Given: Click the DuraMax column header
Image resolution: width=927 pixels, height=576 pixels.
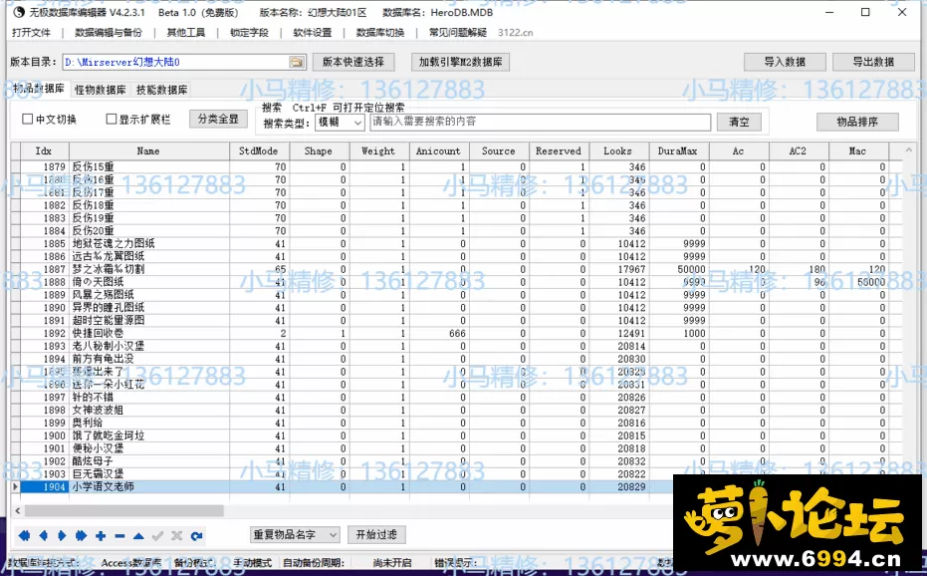Looking at the screenshot, I should pyautogui.click(x=679, y=150).
